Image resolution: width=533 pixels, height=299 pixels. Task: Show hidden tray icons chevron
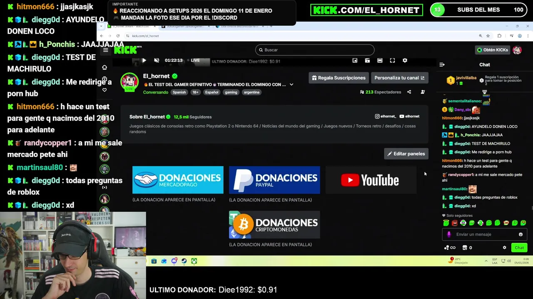(x=486, y=261)
